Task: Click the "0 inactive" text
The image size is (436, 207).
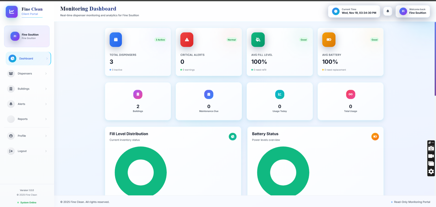Action: point(117,70)
